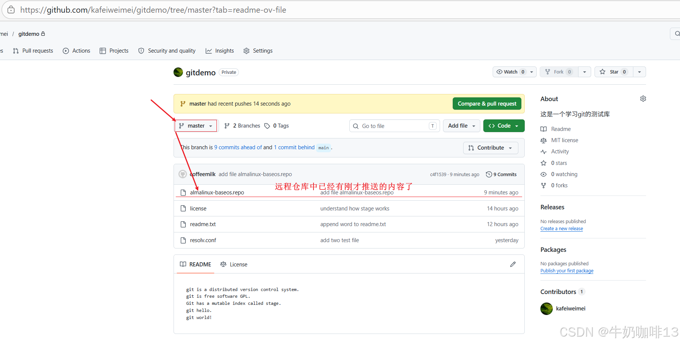Open the 9 commits ahead of link
The width and height of the screenshot is (680, 344).
tap(238, 147)
